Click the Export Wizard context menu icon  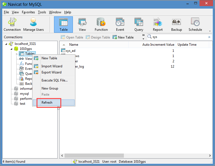point(36,72)
